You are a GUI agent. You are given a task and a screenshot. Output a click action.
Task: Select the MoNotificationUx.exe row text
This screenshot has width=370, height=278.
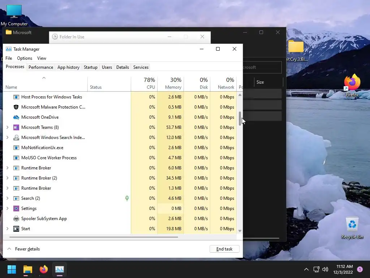(x=42, y=148)
